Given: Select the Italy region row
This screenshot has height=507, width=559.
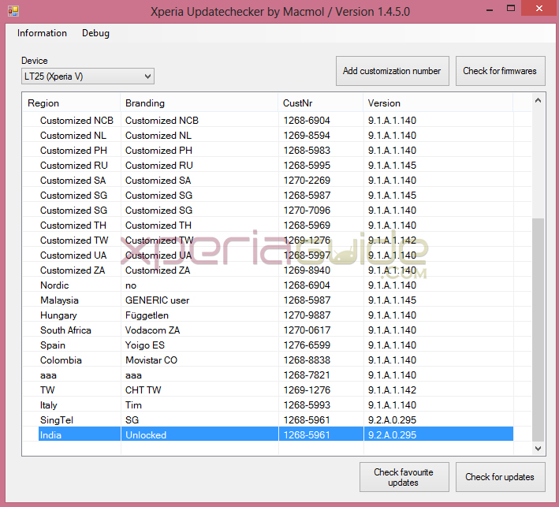Looking at the screenshot, I should [268, 405].
